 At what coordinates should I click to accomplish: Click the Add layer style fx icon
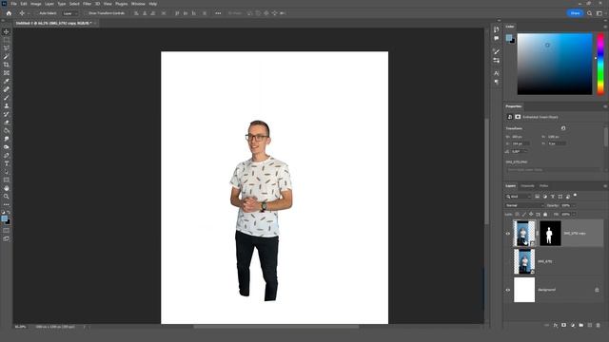pyautogui.click(x=556, y=325)
